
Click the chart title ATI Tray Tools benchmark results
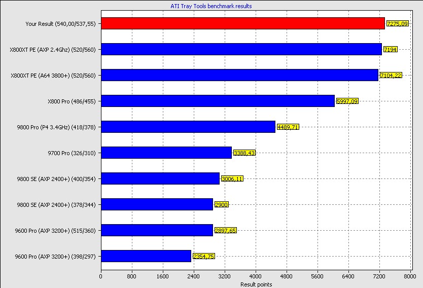(211, 6)
